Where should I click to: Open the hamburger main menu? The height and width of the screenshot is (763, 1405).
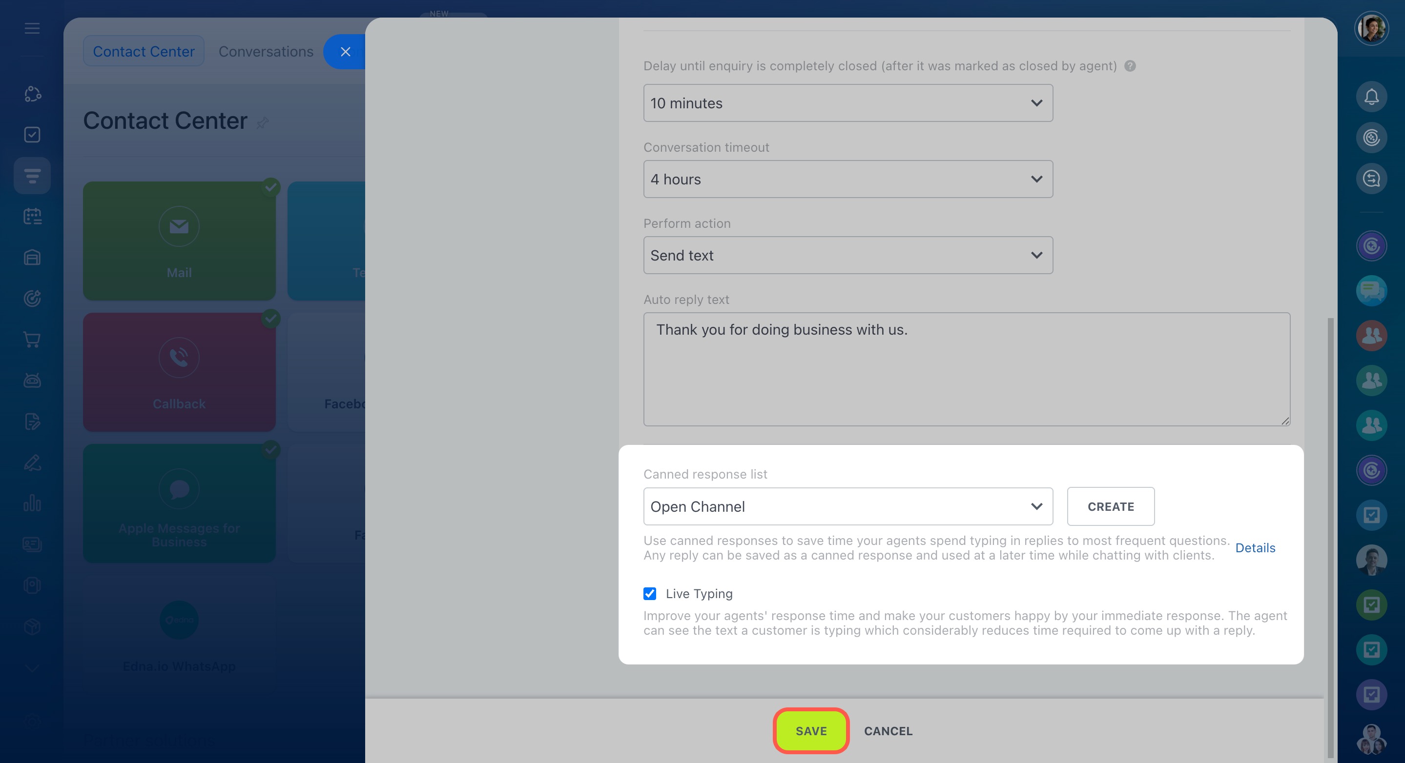[32, 28]
